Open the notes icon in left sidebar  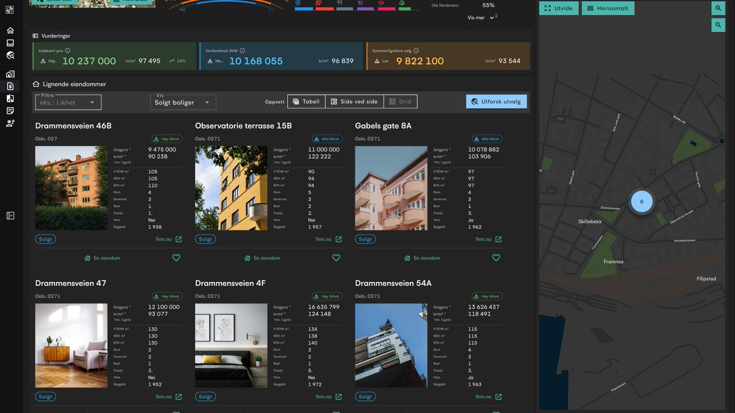pos(10,111)
